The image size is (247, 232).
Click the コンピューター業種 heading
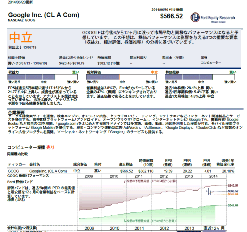click(26, 147)
